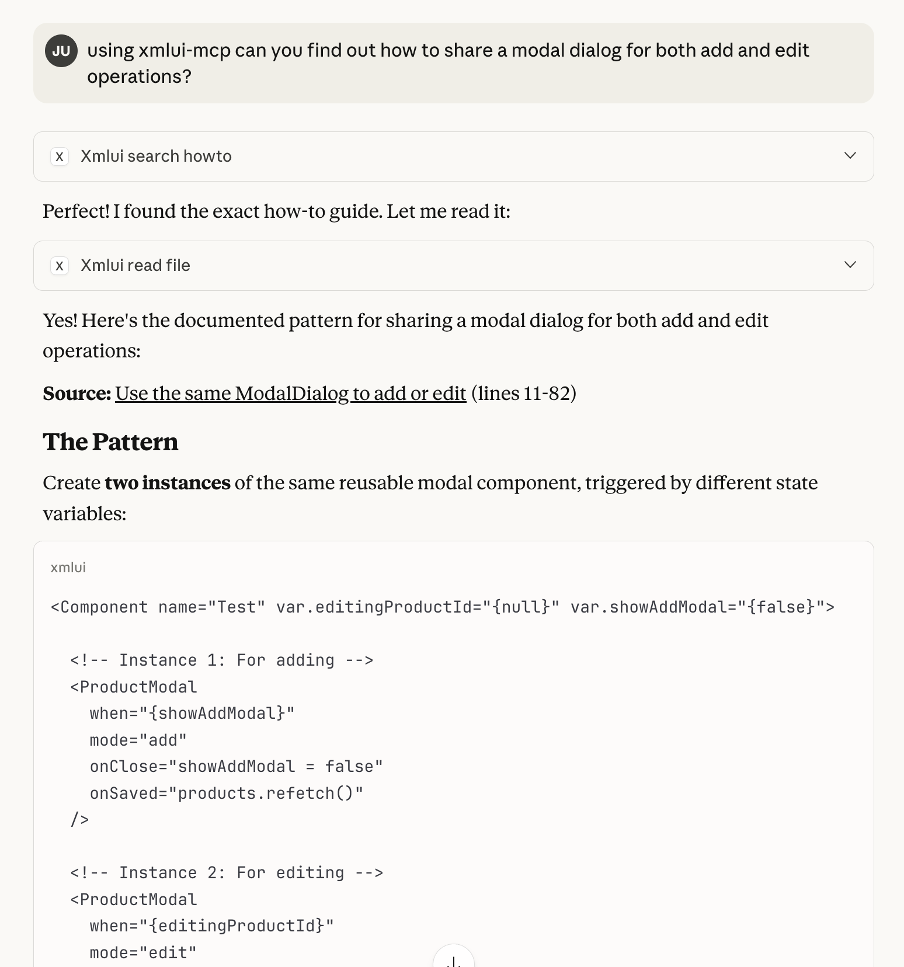Click the mode="add" line in the code block
The width and height of the screenshot is (904, 967).
point(138,740)
